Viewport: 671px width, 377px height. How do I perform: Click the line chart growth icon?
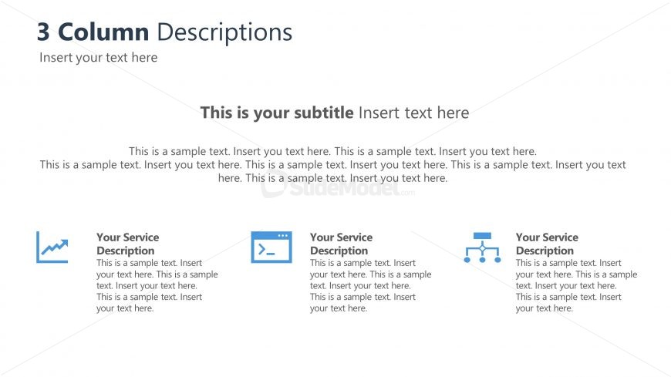tap(52, 247)
